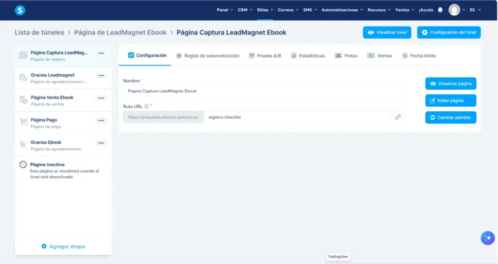
Task: Click the Gracias Ebook cart icon
Action: 23,145
